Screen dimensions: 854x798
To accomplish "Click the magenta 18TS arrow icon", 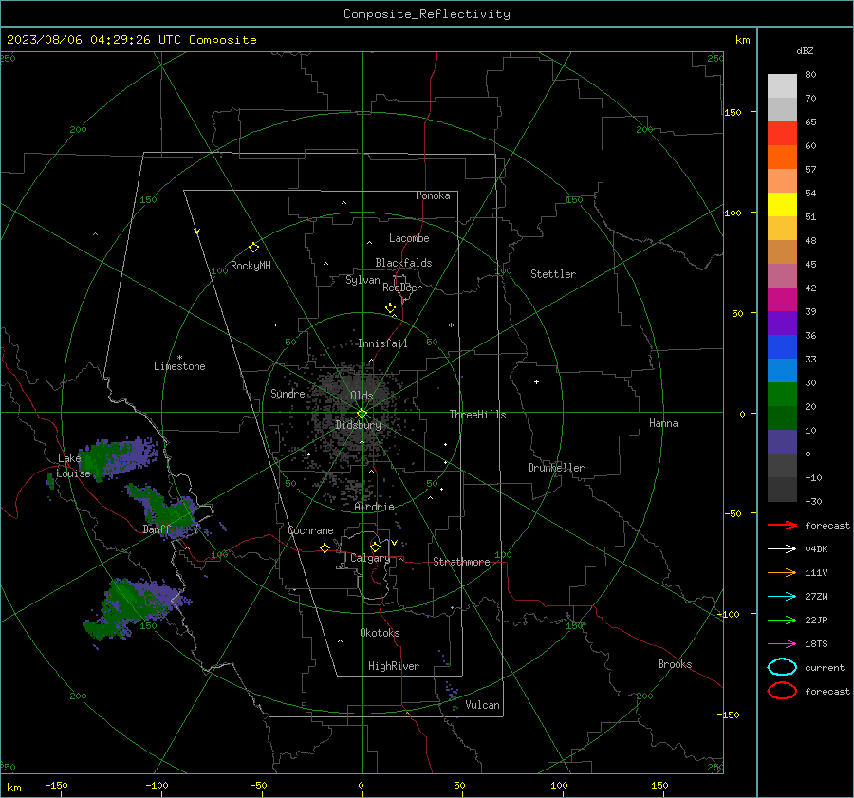I will point(782,644).
